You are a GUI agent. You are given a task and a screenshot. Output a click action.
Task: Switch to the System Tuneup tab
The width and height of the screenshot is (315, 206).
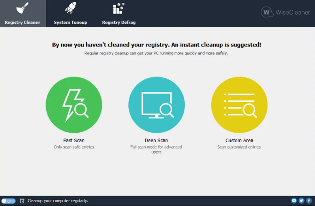(71, 14)
